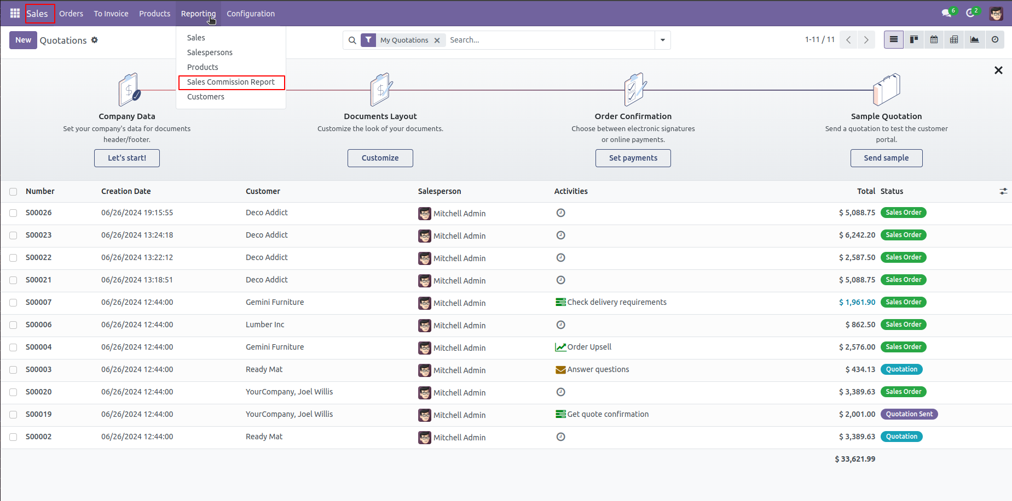This screenshot has height=501, width=1012.
Task: Select Sales Commission Report from Reporting menu
Action: click(230, 82)
